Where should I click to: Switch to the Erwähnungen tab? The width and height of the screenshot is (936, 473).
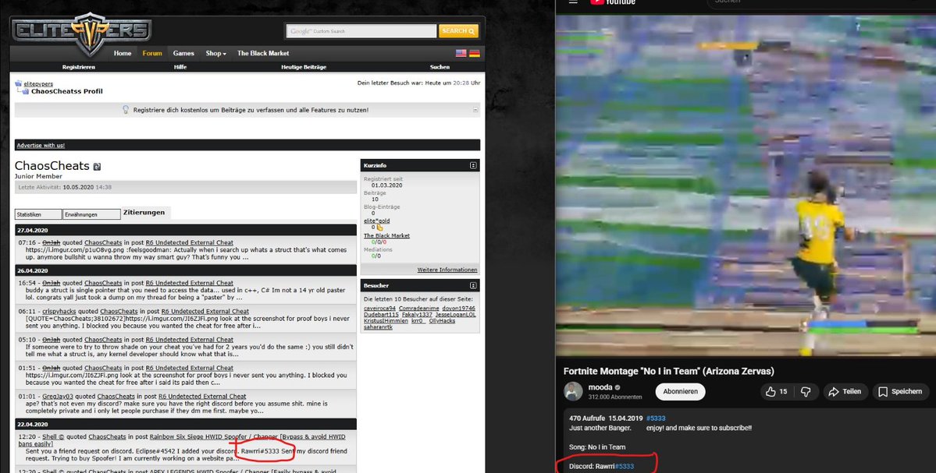91,214
